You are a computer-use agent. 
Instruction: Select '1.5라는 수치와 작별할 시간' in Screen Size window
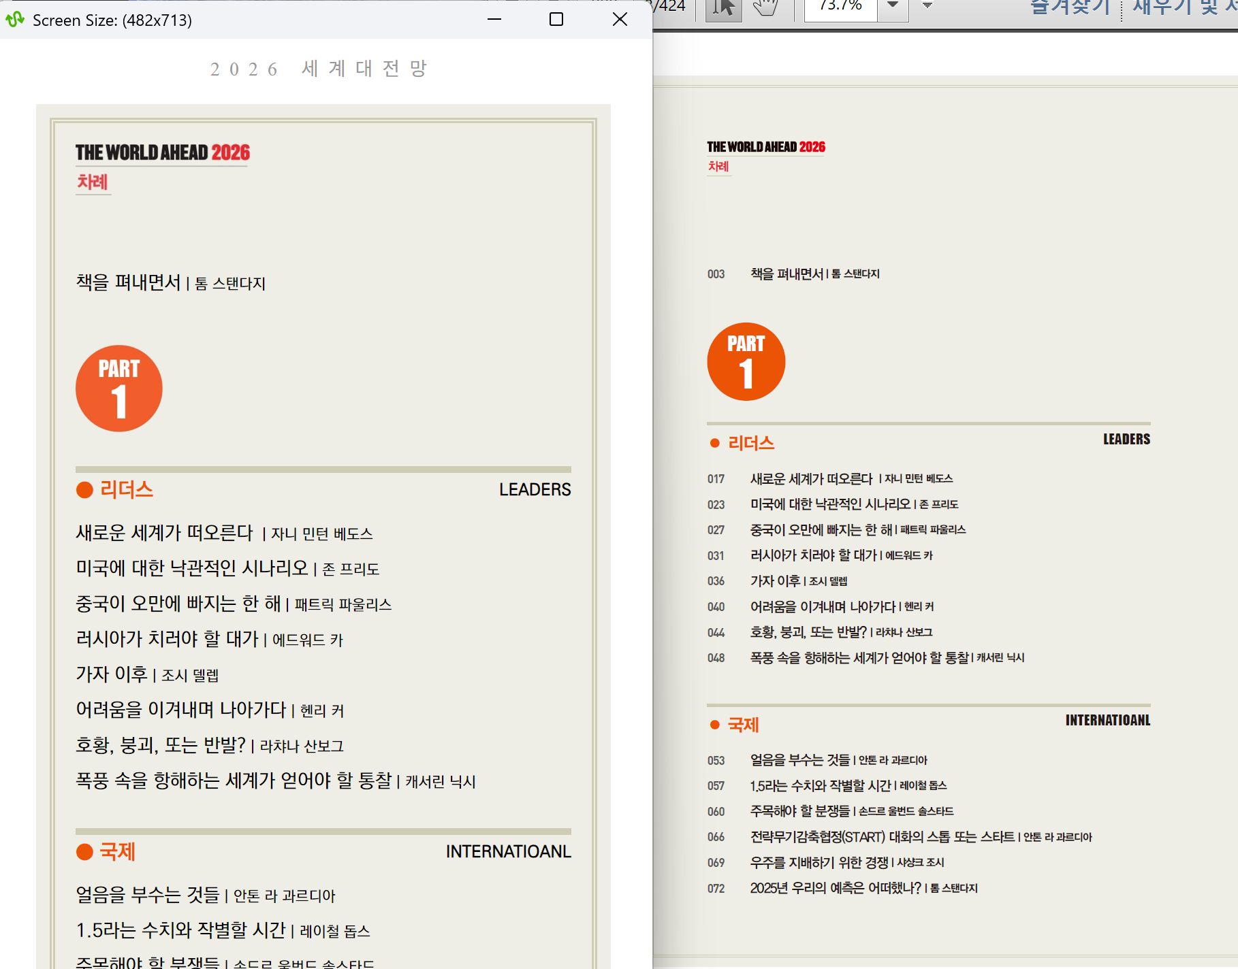point(180,930)
